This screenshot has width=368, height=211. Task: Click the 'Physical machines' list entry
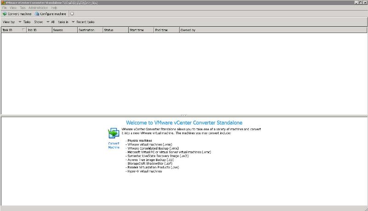[140, 140]
